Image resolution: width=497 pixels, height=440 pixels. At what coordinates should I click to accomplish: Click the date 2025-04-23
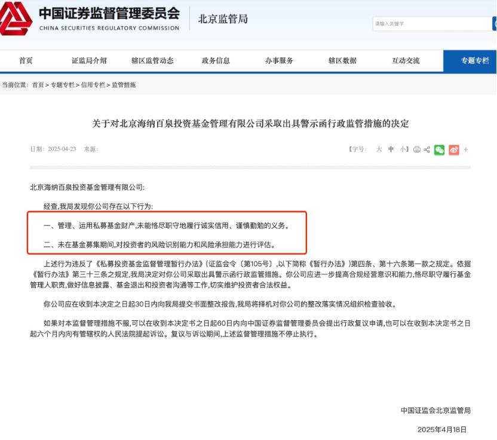62,149
